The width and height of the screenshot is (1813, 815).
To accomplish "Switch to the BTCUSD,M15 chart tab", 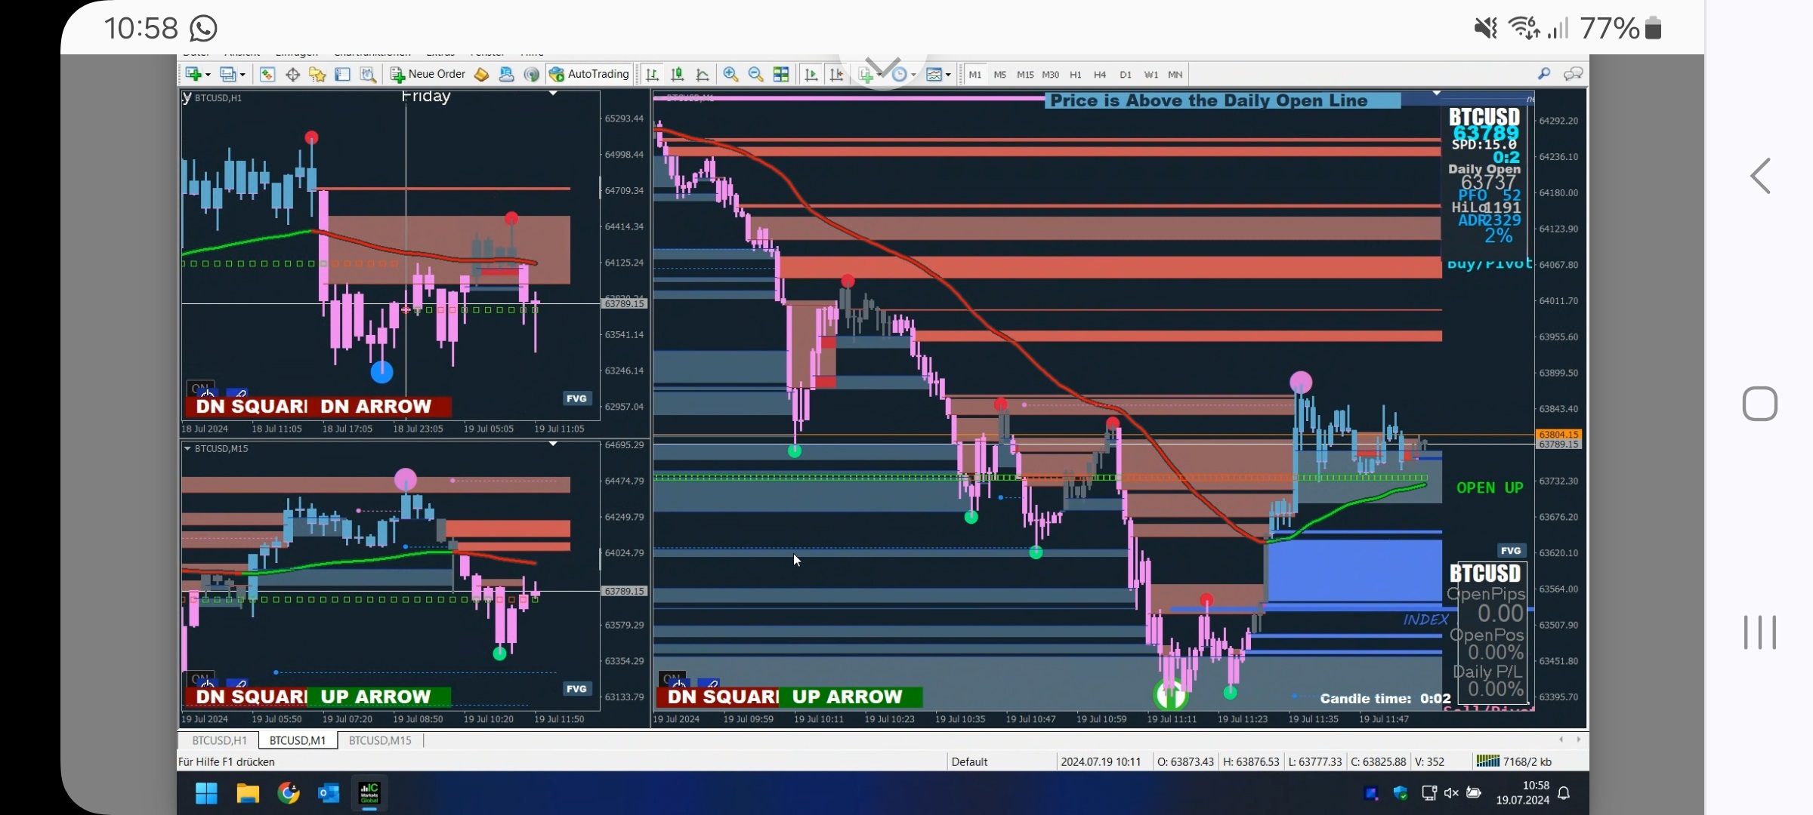I will [380, 740].
